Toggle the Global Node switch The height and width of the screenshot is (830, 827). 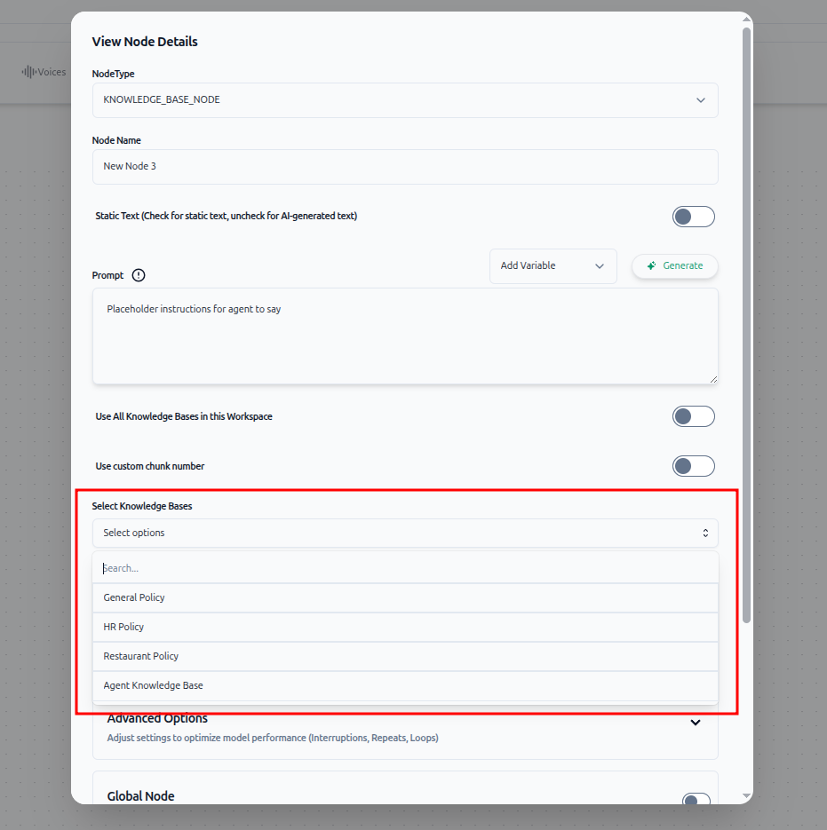click(x=696, y=800)
